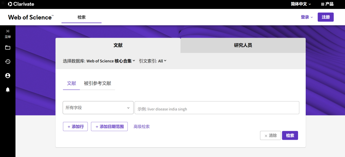Select the 文献 main tab
The image size is (345, 157).
click(118, 46)
